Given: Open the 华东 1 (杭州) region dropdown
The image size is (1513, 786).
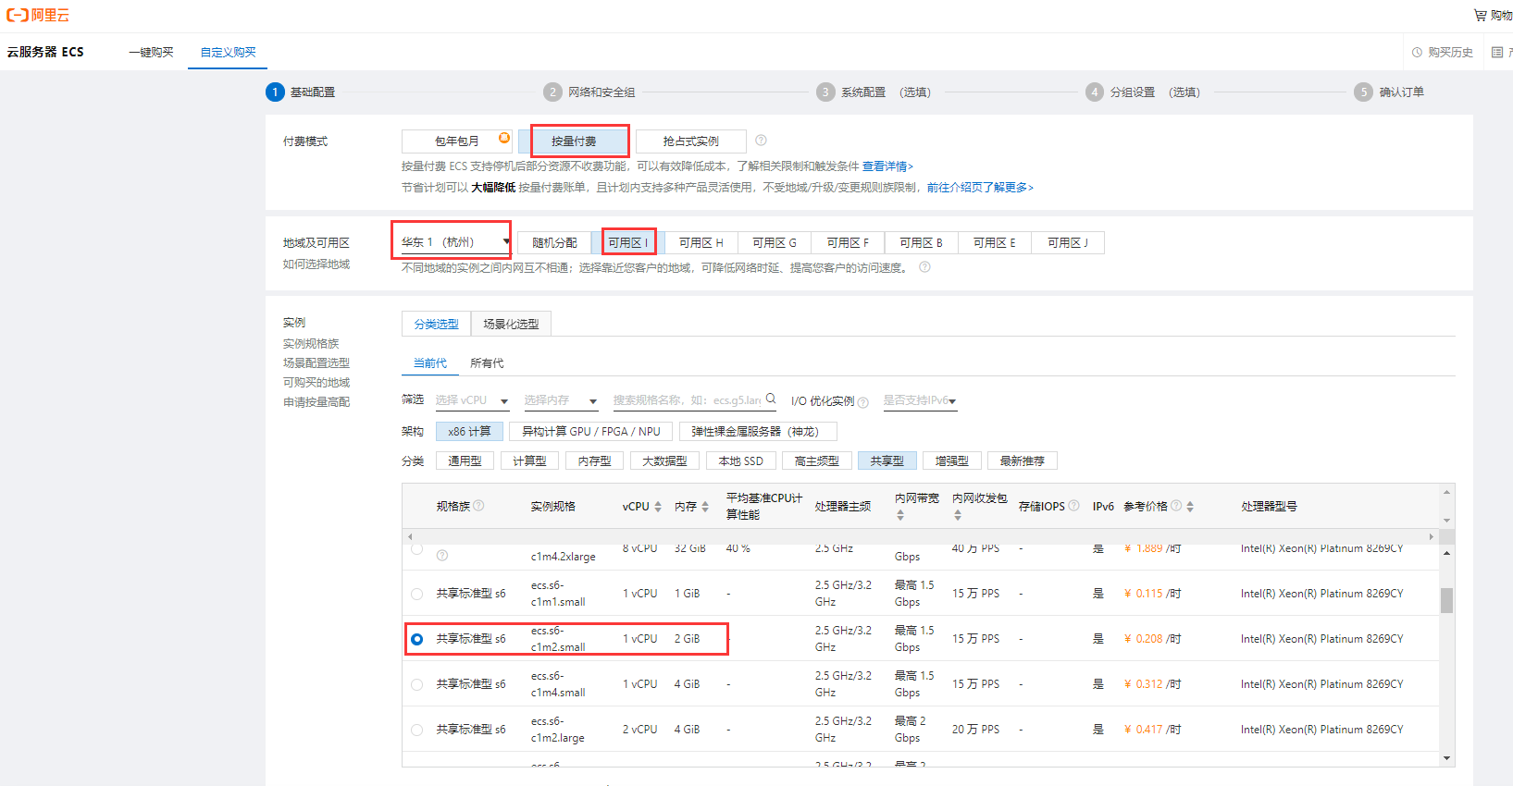Looking at the screenshot, I should (x=454, y=242).
